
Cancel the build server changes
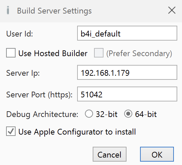click(110, 154)
